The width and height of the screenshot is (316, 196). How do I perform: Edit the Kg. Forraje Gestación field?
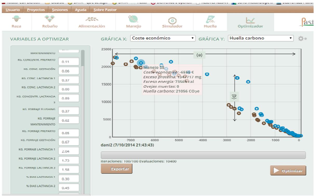pyautogui.click(x=69, y=142)
